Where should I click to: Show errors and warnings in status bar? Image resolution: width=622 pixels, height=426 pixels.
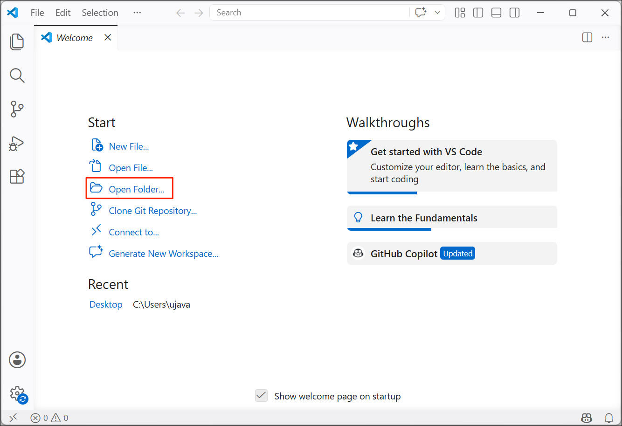[49, 418]
